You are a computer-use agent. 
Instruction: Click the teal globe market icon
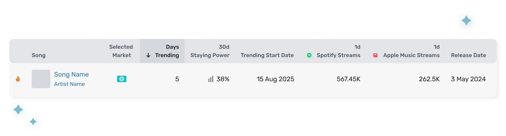click(x=121, y=79)
